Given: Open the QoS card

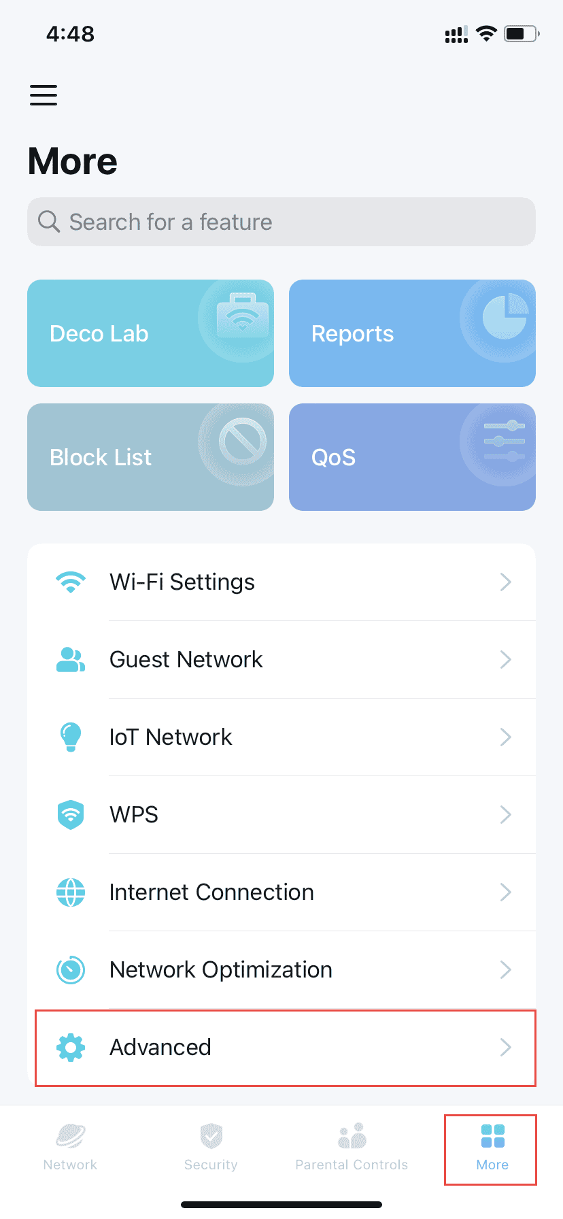Looking at the screenshot, I should (x=412, y=457).
